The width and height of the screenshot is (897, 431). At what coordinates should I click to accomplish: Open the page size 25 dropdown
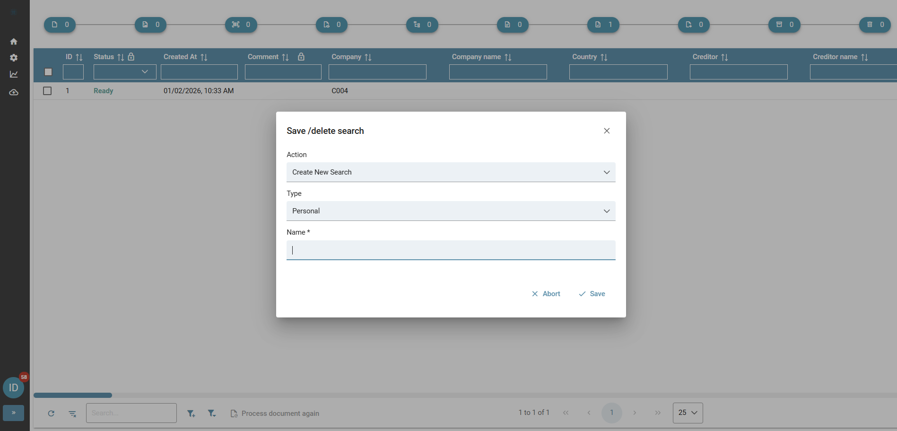click(x=688, y=413)
